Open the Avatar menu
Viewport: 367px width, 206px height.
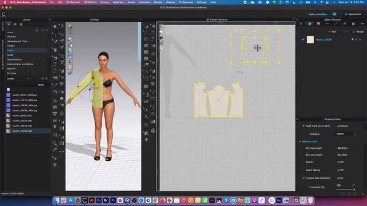pyautogui.click(x=131, y=2)
